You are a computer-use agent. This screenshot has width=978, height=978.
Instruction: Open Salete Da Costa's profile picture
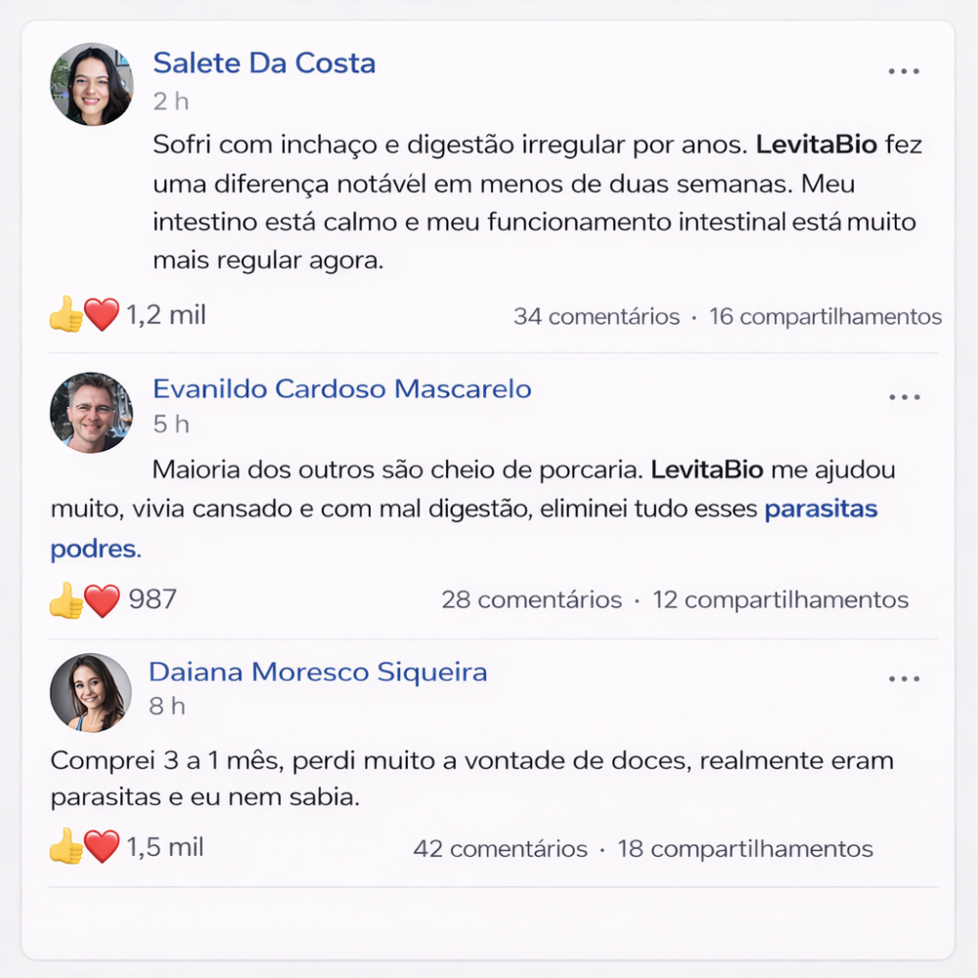[x=91, y=84]
